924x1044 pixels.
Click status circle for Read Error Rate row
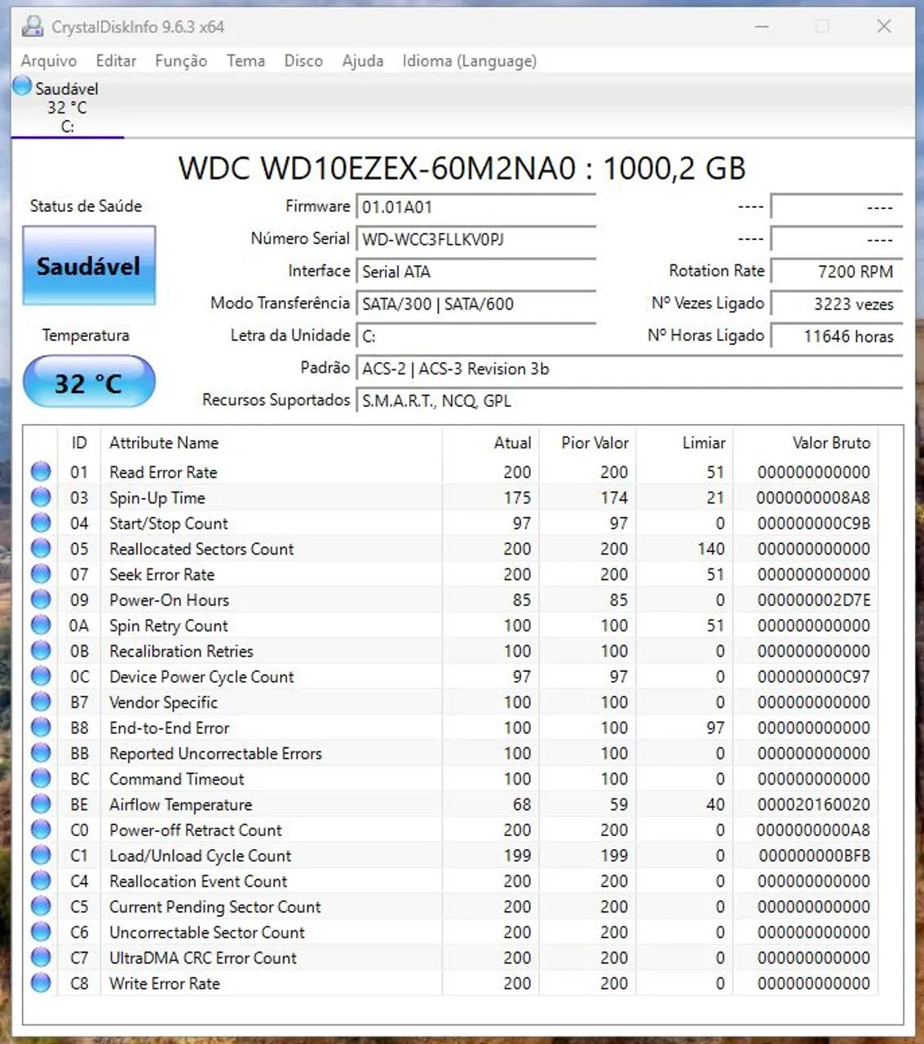click(41, 471)
